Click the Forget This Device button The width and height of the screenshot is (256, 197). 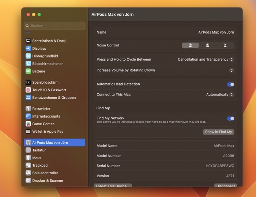coord(113,186)
